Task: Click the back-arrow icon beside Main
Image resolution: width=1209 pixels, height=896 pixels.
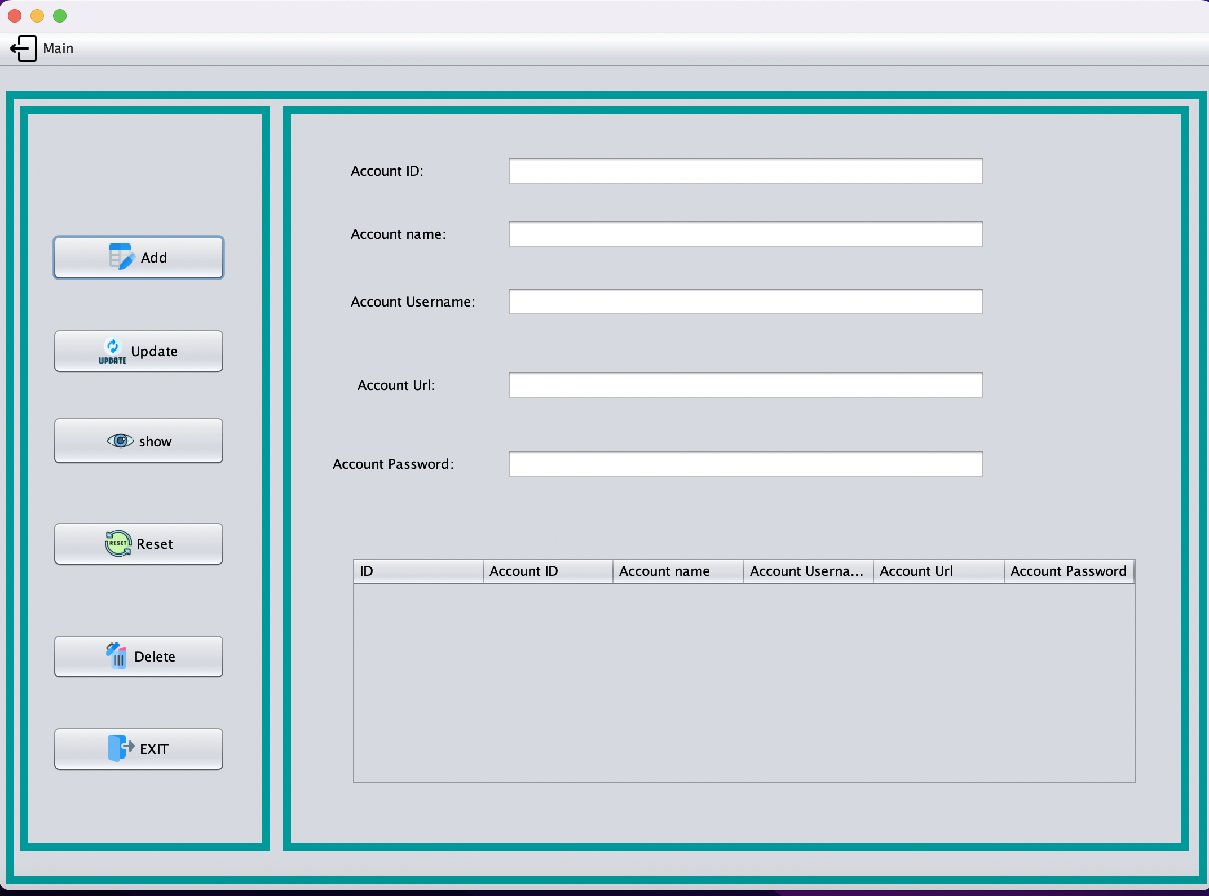Action: coord(24,48)
